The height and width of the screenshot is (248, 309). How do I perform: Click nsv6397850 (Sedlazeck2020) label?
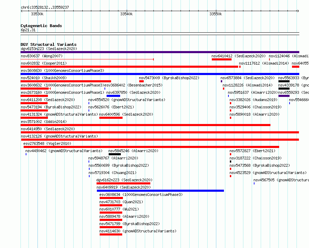click(133, 92)
